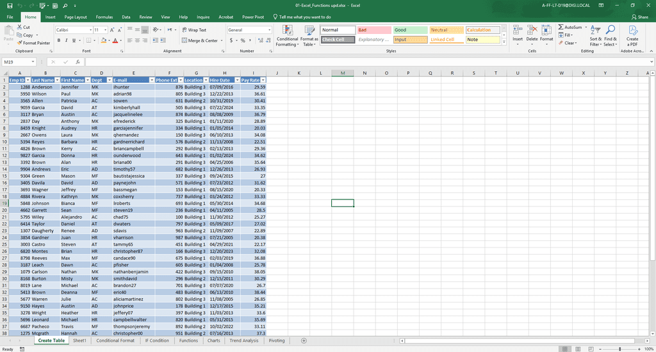Viewport: 656px width, 352px height.
Task: Open the Format cells menu
Action: pos(546,35)
